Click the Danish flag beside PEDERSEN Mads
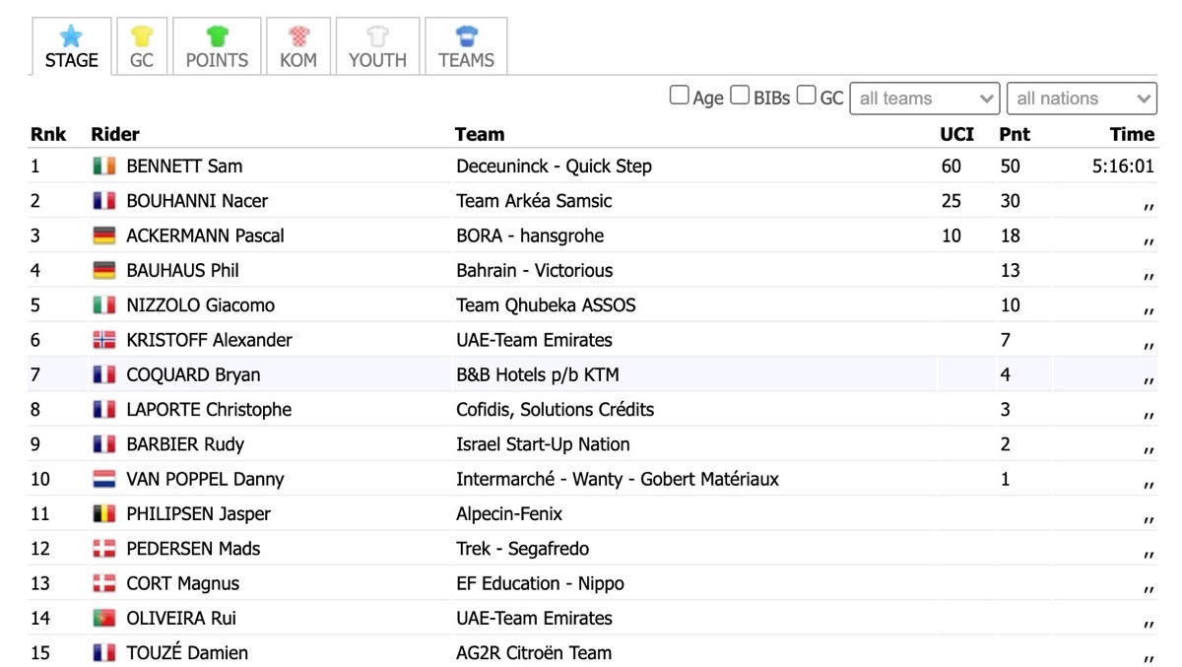Screen dimensions: 1182x667 (x=104, y=549)
